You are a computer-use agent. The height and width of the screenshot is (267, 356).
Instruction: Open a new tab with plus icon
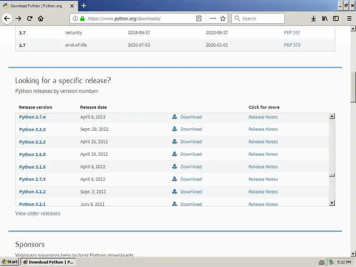pos(84,6)
